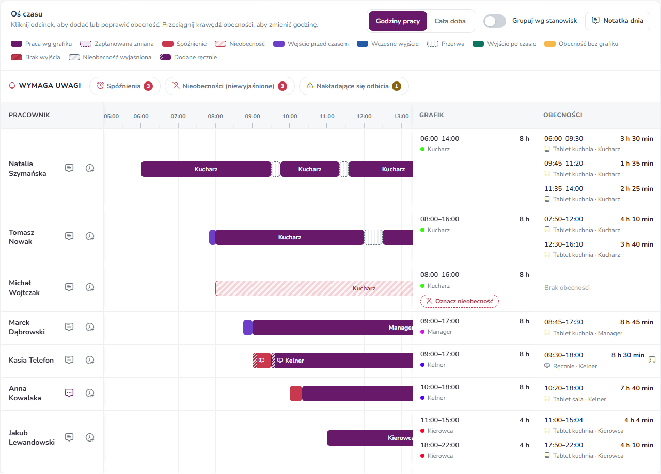
Task: Click the clock-plus icon for Jakub Lewandowski
Action: point(90,437)
